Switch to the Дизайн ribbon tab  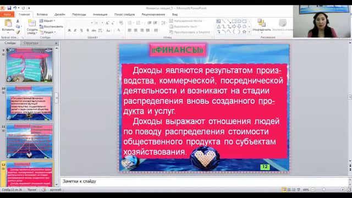(60, 14)
